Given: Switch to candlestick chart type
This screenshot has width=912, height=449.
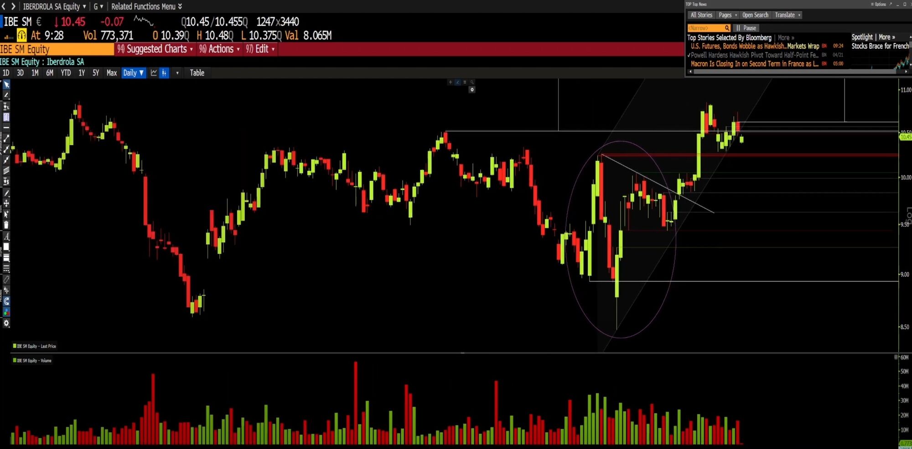Looking at the screenshot, I should click(x=164, y=73).
